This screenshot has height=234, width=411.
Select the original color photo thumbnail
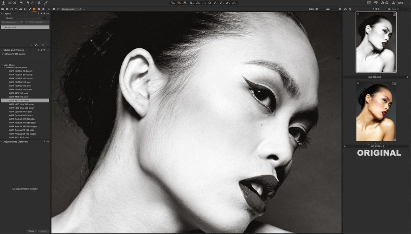[x=376, y=111]
